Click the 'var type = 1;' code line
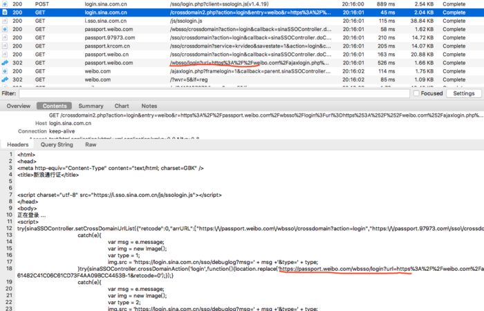The width and height of the screenshot is (484, 311). (x=124, y=256)
